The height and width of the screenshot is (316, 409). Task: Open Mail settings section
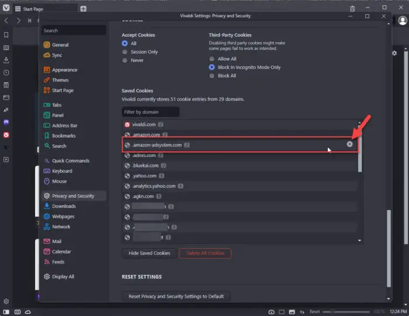click(x=74, y=241)
